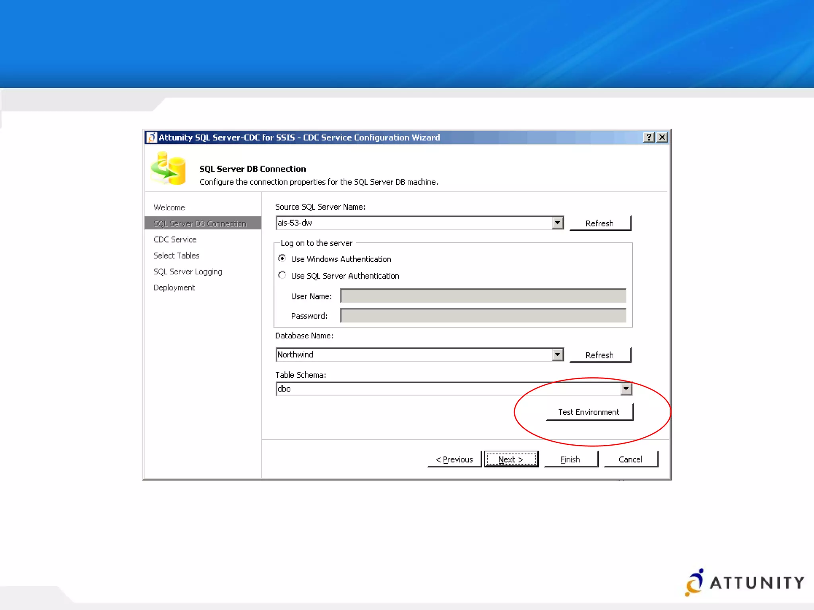Screen dimensions: 814x610
Task: Open the Table Schema dropdown arrow
Action: [626, 389]
